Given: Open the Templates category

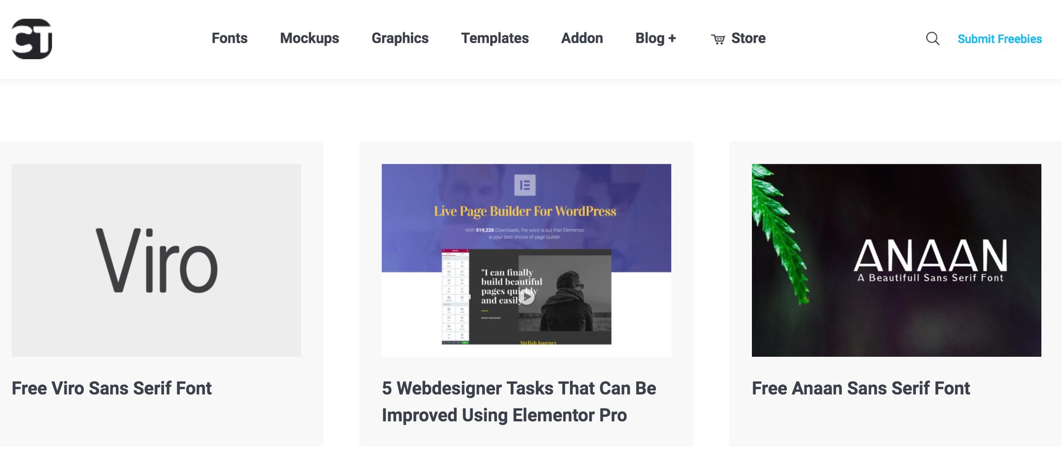Looking at the screenshot, I should tap(495, 38).
